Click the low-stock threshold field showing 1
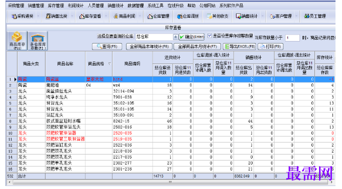The image size is (342, 189). 292,38
